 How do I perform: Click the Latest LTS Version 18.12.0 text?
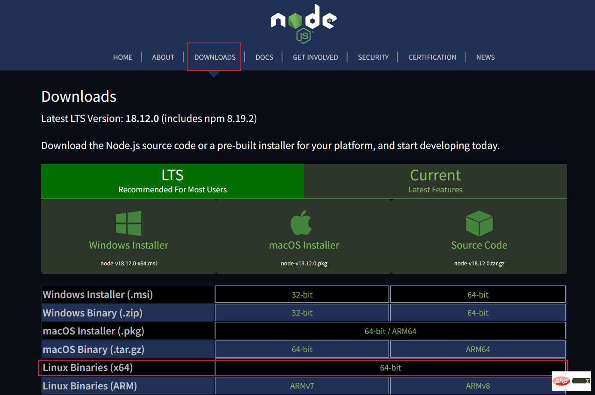[149, 118]
